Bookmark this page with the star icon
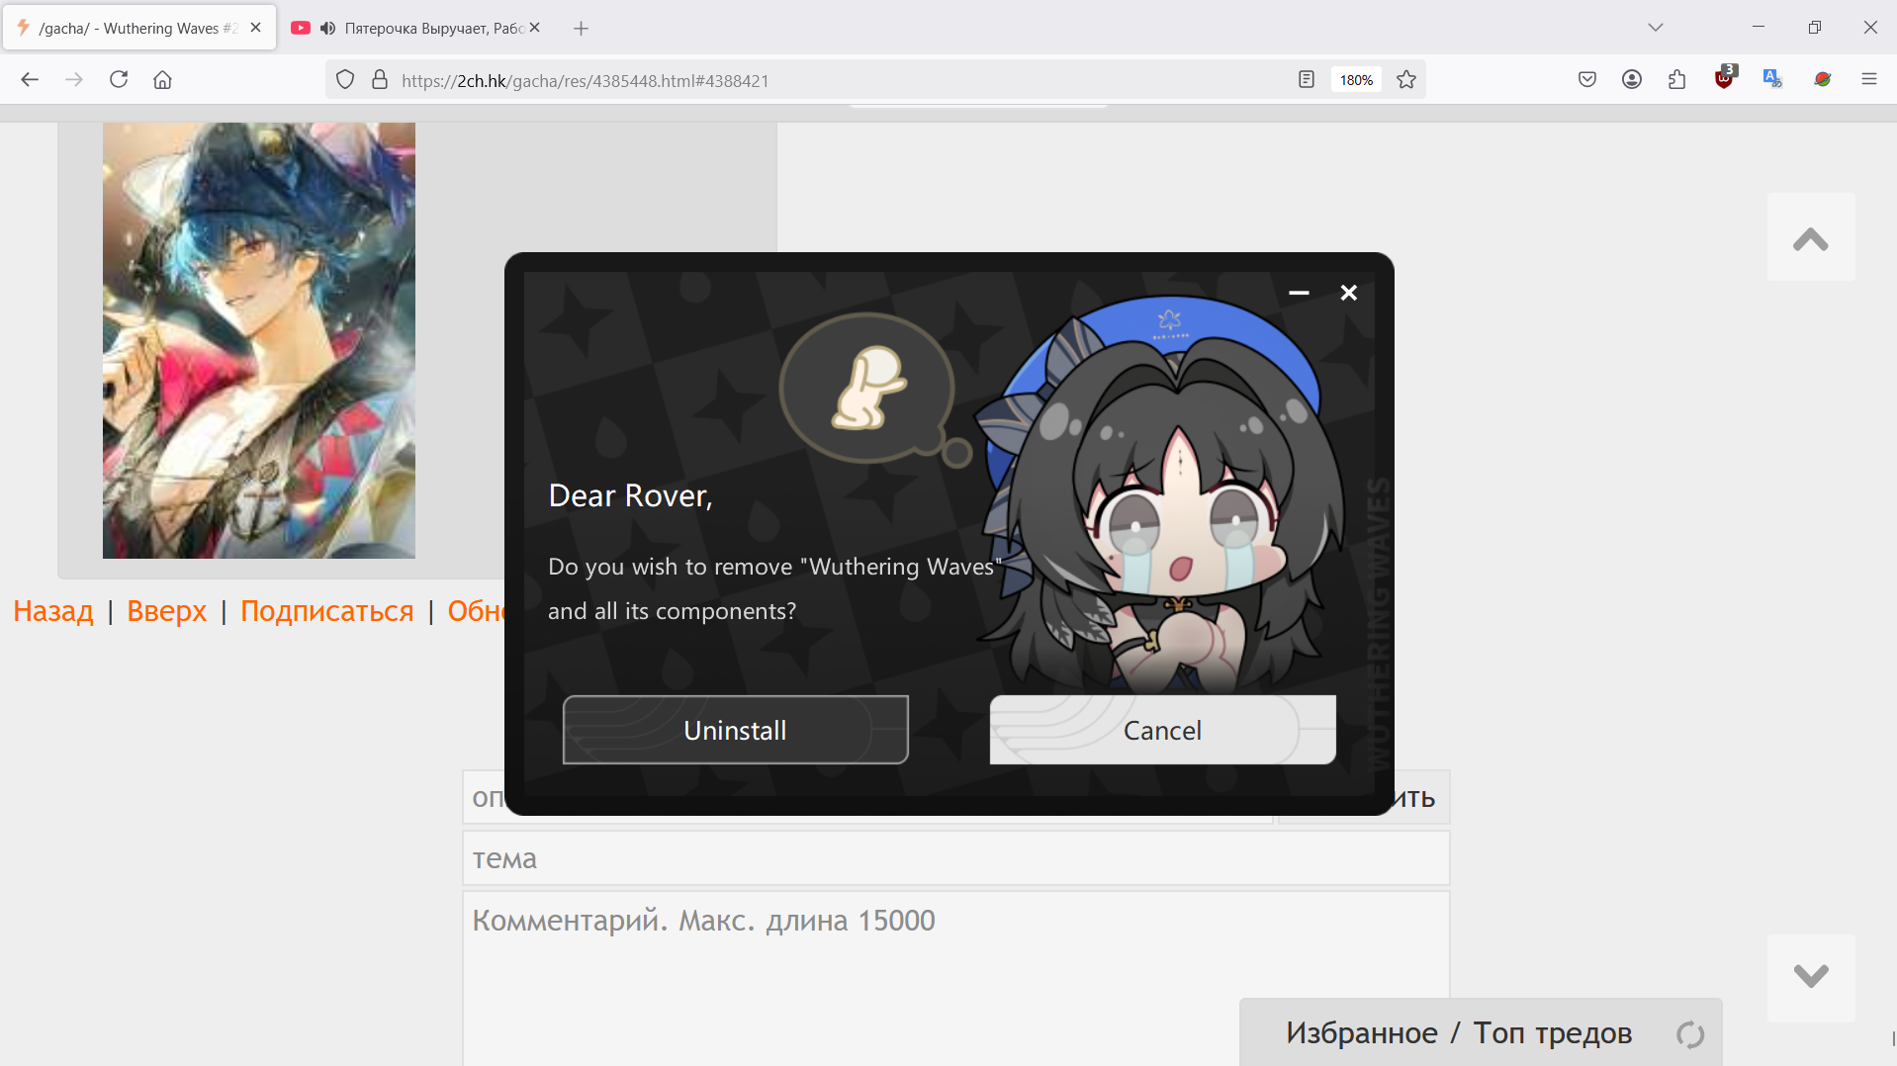 pos(1406,80)
